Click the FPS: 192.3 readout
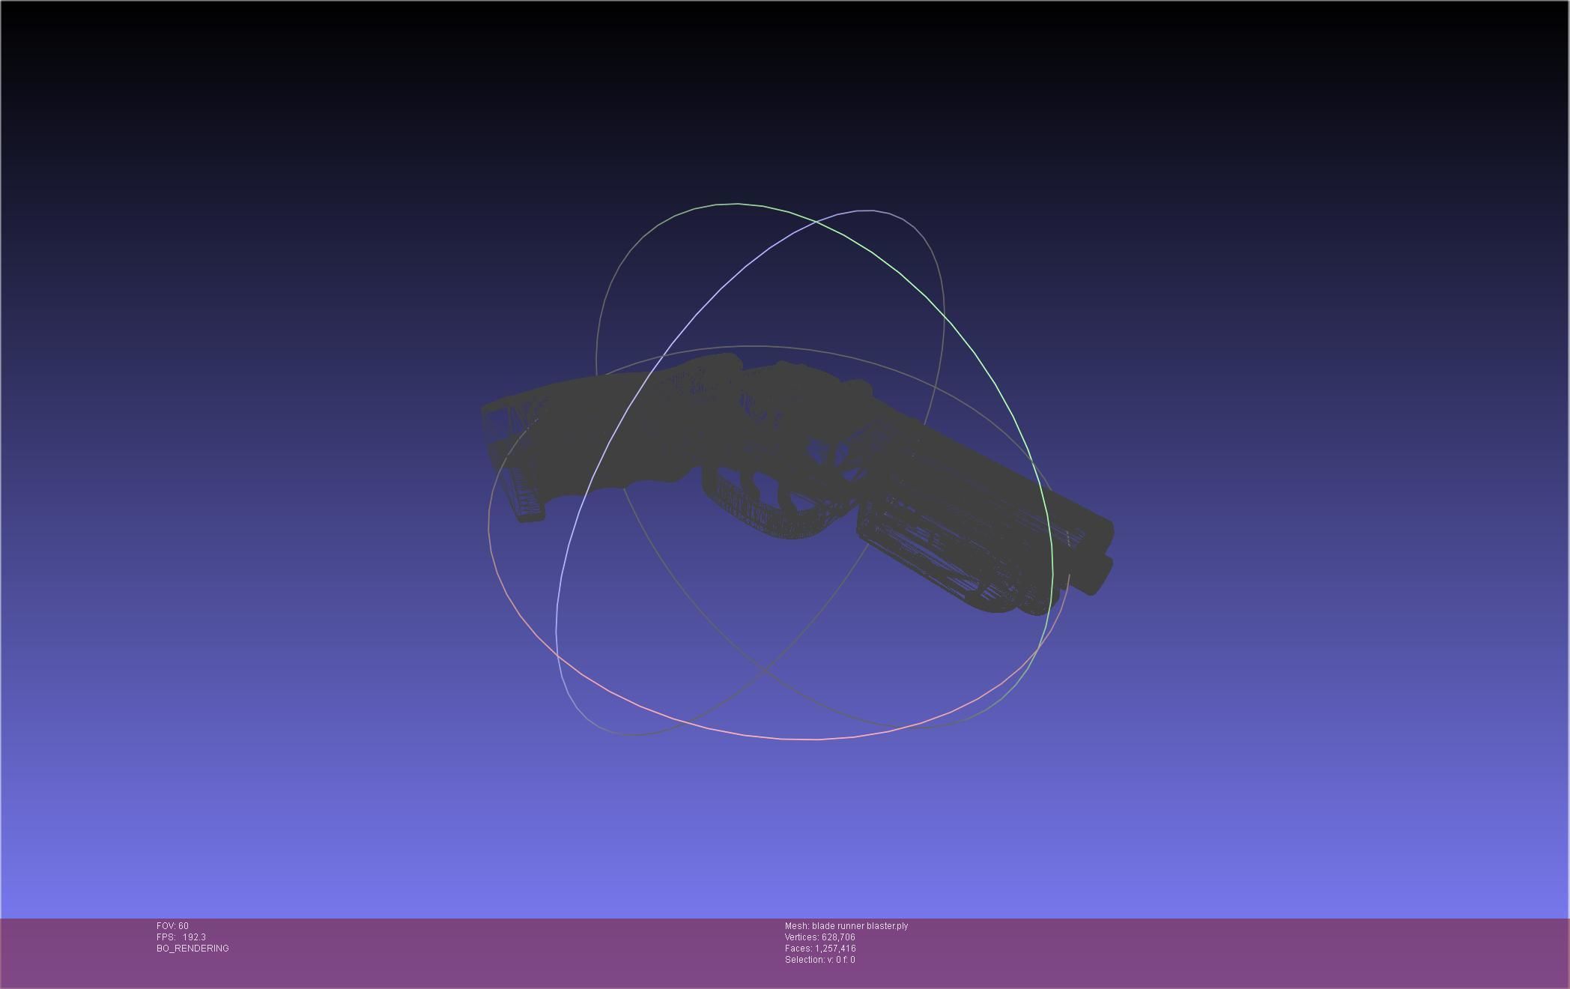This screenshot has width=1570, height=989. tap(181, 937)
